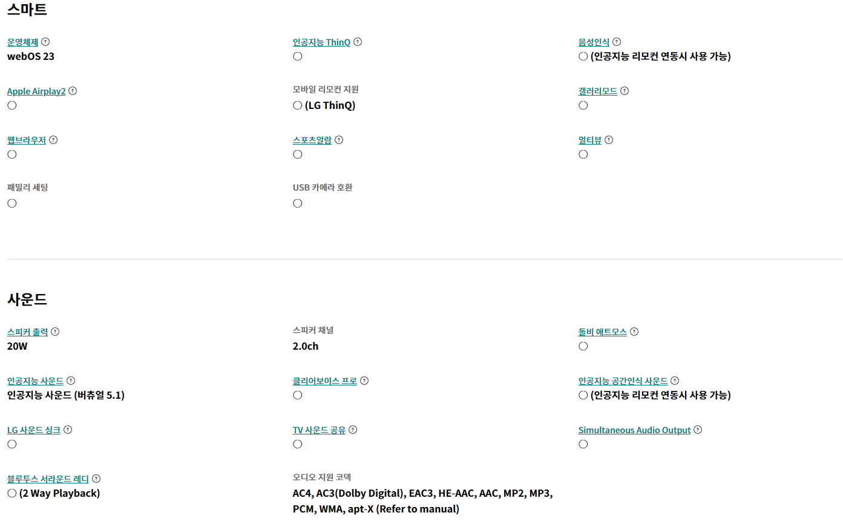The width and height of the screenshot is (843, 527).
Task: Click the question mark beside 음성인식
Action: point(617,42)
